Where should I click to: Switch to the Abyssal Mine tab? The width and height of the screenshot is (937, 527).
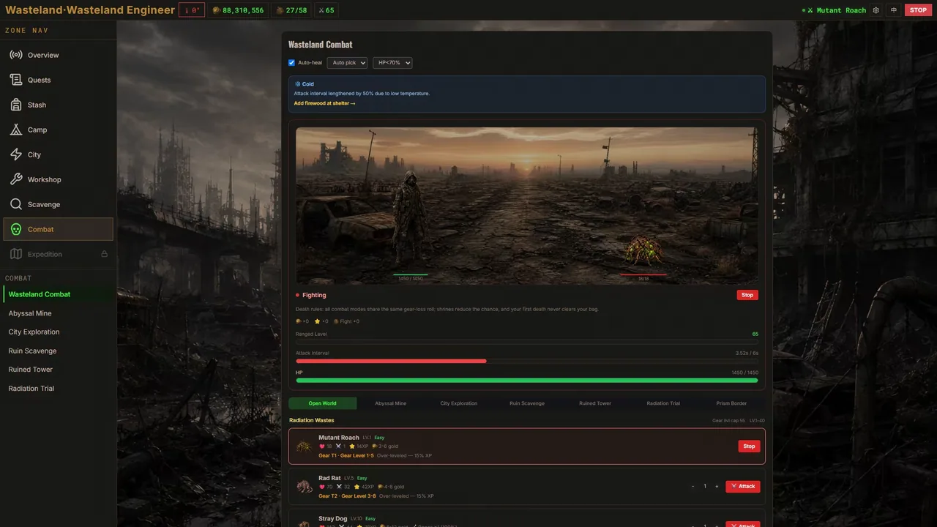click(391, 403)
